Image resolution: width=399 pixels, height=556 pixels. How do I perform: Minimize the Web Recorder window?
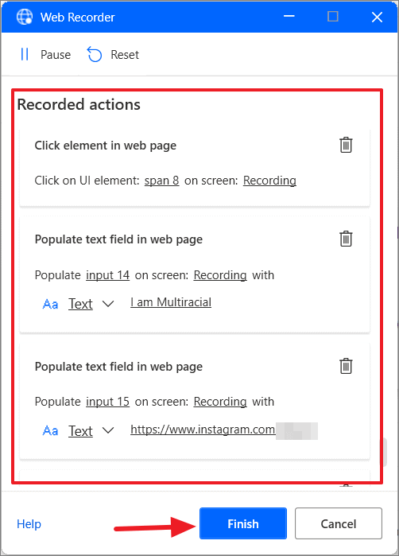tap(289, 17)
